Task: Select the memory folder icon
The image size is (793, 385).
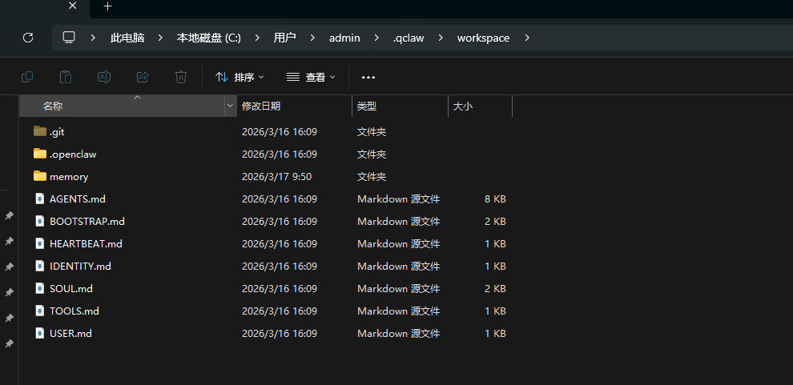Action: point(40,176)
